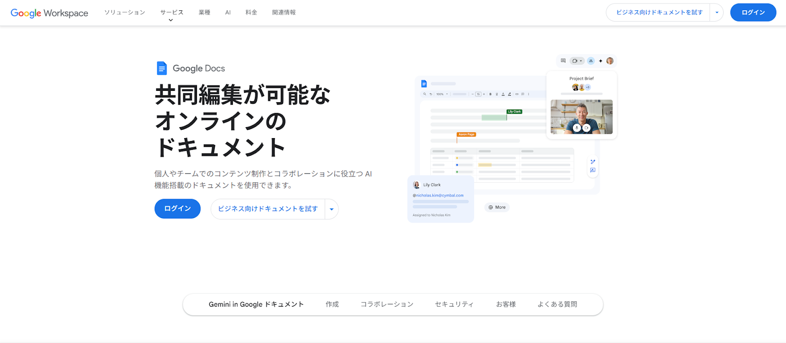
Task: Click the Gemini sparkle icon in the illustration
Action: coord(600,61)
